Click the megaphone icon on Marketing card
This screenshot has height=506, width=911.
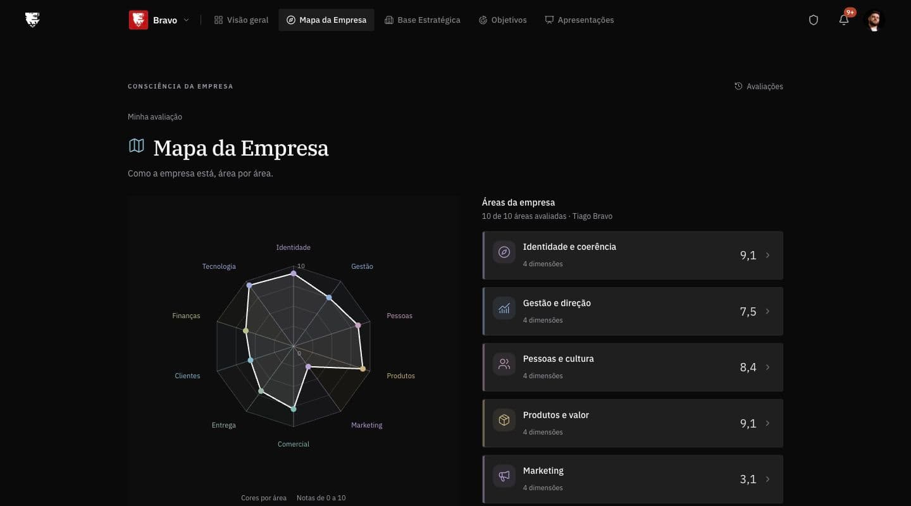click(x=504, y=476)
